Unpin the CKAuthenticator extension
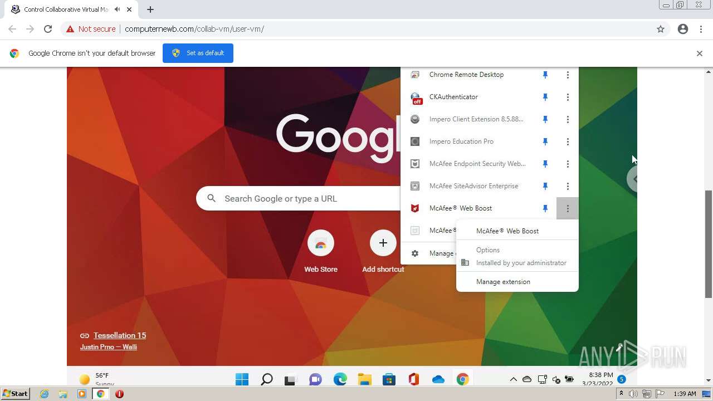Viewport: 713px width, 401px height. [x=545, y=97]
